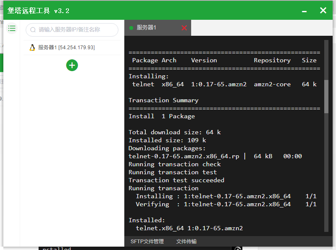
Task: Click the terminal vertical scrollbar thumb
Action: 326,96
